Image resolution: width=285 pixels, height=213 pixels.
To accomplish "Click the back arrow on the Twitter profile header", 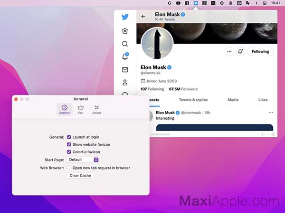I will tap(143, 17).
